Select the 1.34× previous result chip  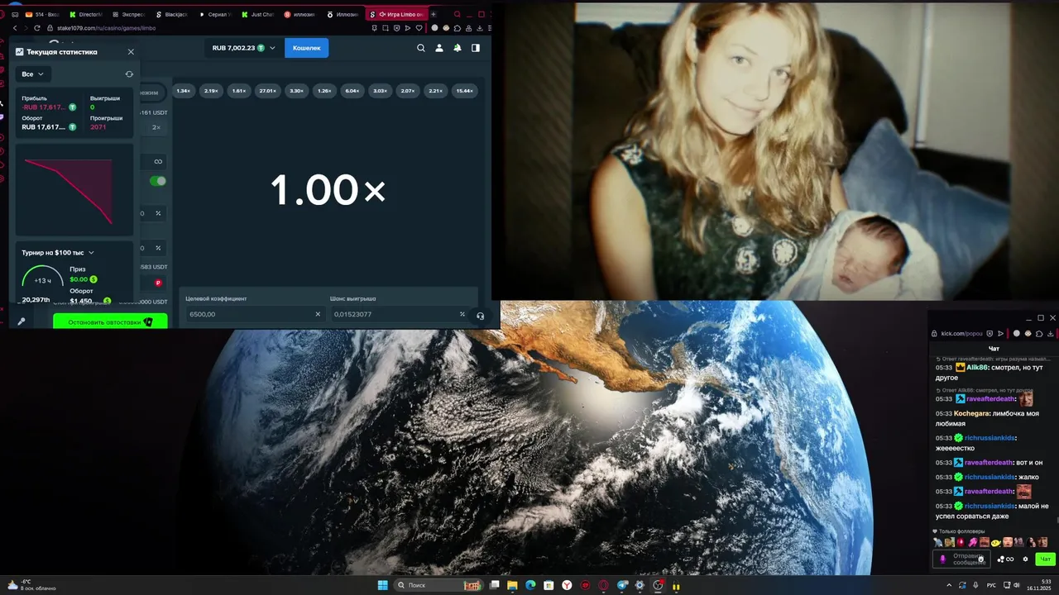click(x=184, y=91)
